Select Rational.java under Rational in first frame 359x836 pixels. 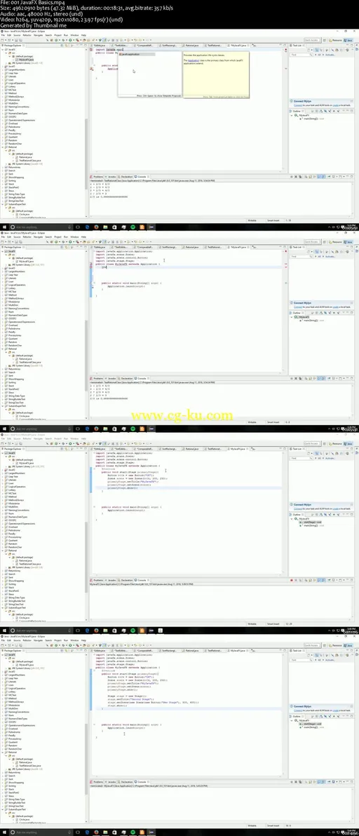(x=25, y=157)
